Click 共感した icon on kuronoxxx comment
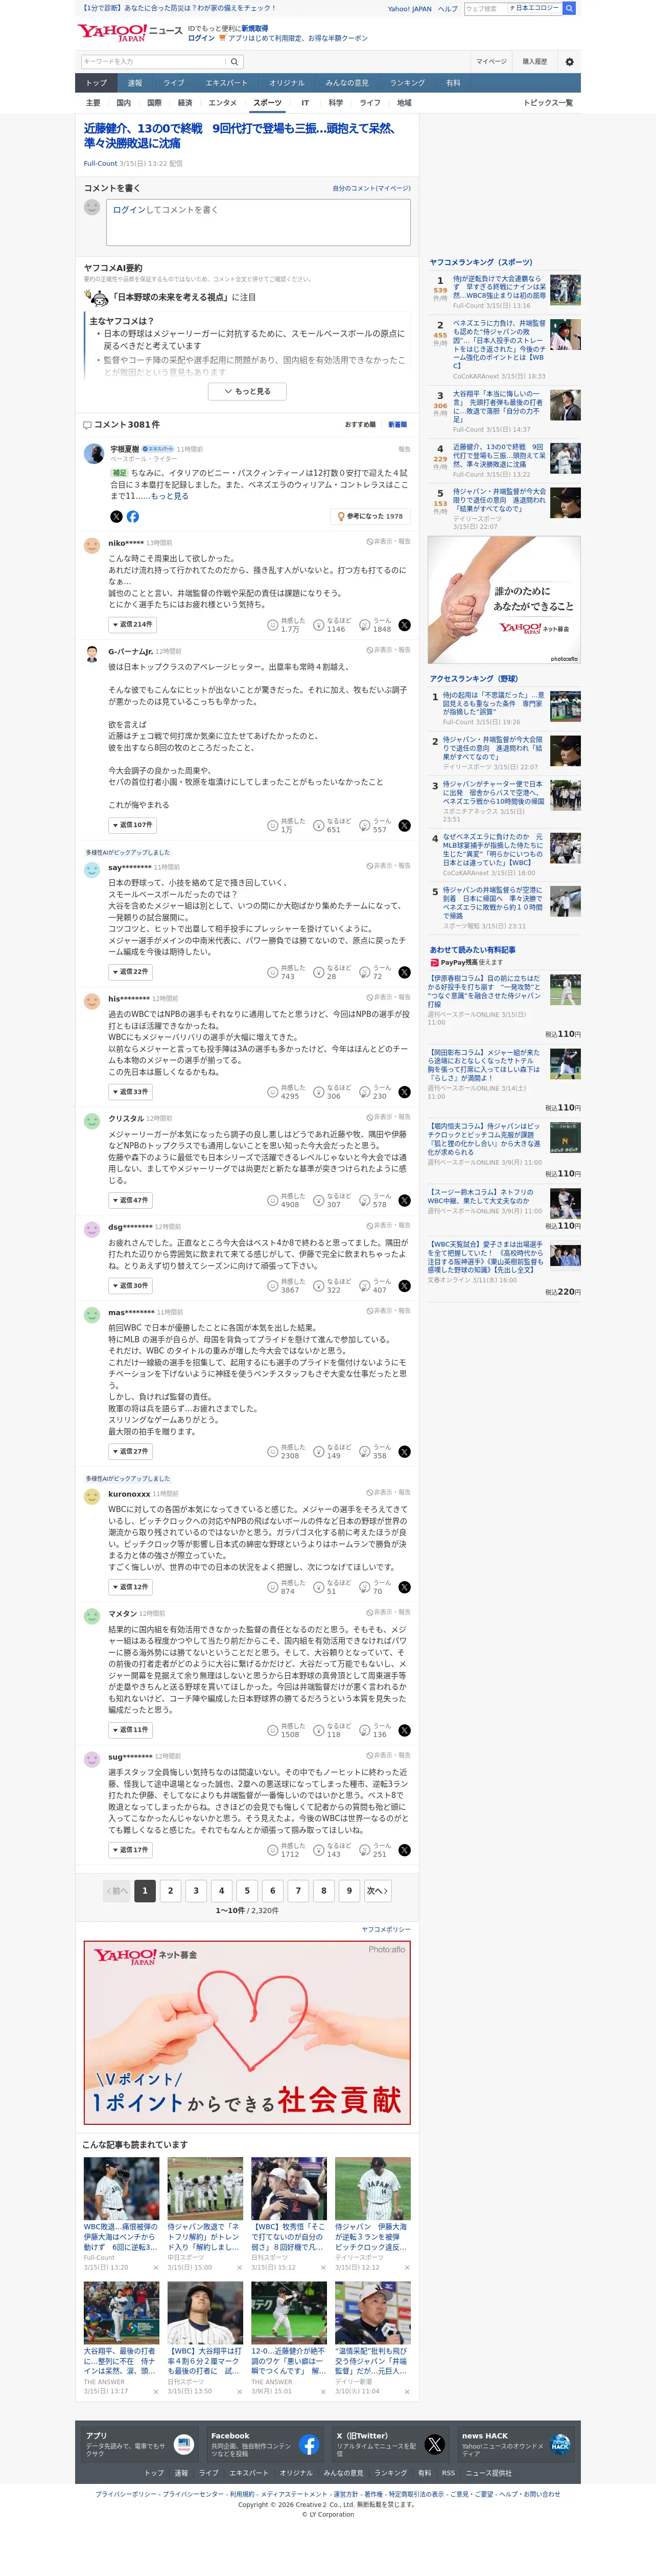Screen dimensions: 656x2576 pos(272,1587)
